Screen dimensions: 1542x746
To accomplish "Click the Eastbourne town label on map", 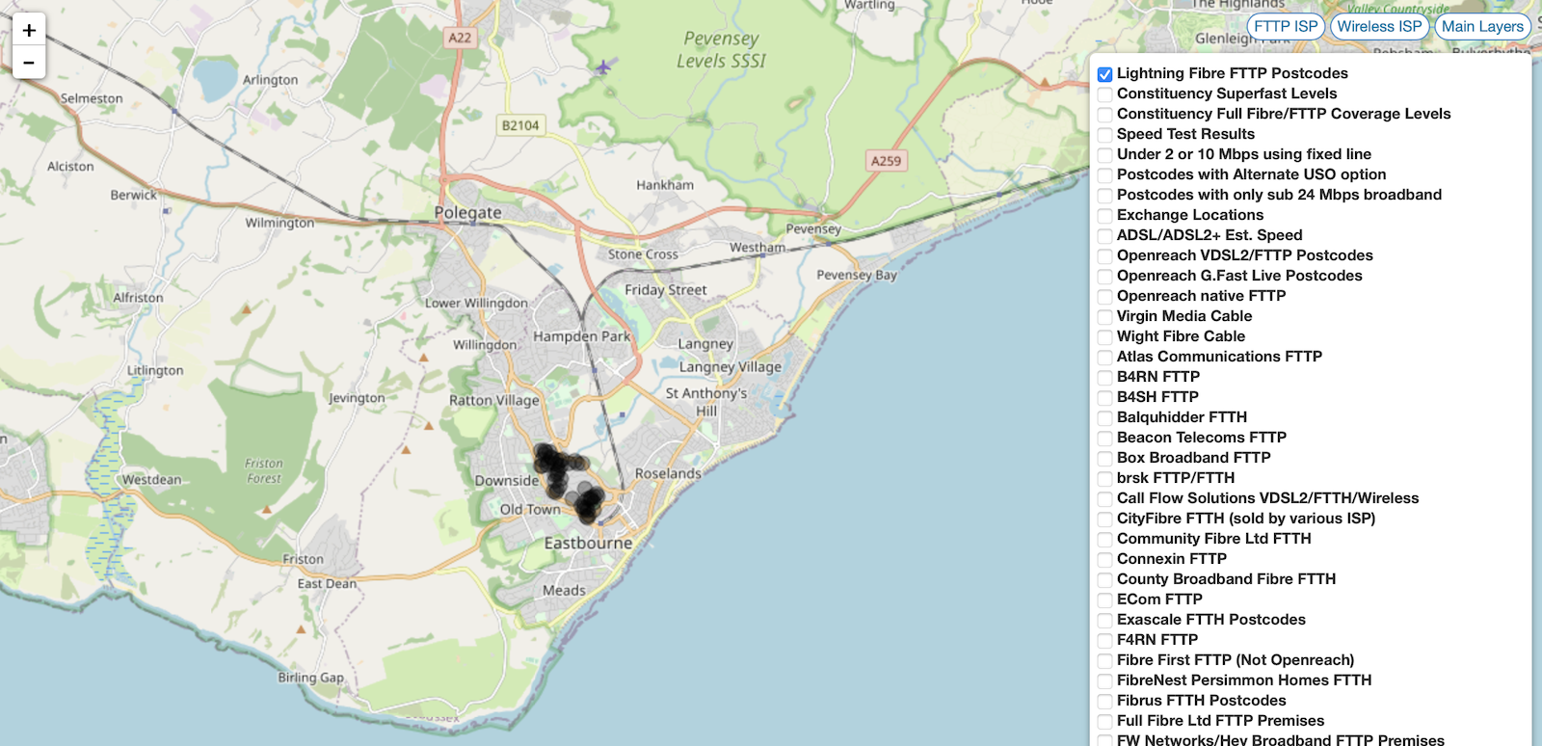I will pos(588,544).
